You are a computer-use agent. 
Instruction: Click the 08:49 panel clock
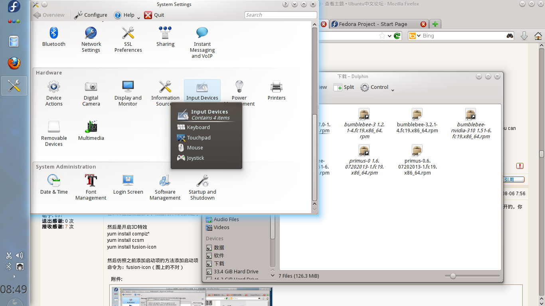click(14, 289)
